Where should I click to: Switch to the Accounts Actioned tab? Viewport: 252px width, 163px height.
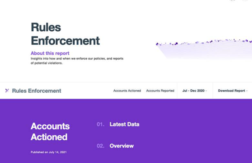pos(127,91)
